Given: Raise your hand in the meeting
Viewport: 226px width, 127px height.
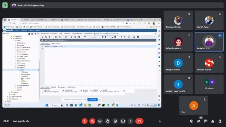Looking at the screenshot, I should (107, 121).
